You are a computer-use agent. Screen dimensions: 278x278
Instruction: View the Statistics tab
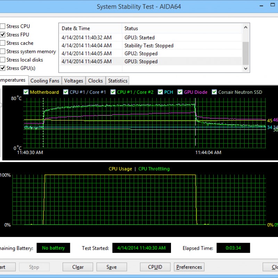[117, 81]
